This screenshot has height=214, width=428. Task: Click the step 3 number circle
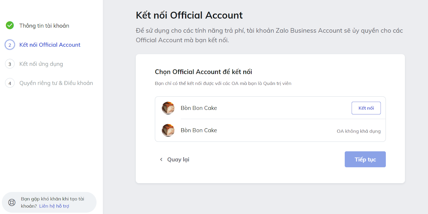pos(10,64)
